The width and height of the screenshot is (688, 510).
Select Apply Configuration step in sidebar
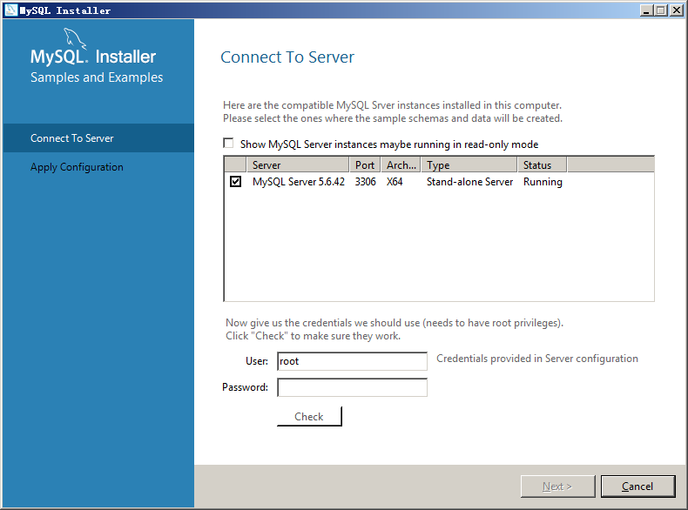(98, 167)
